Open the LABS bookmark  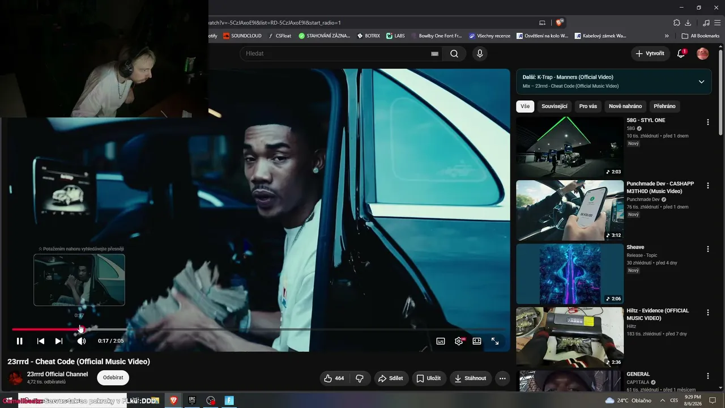tap(396, 36)
